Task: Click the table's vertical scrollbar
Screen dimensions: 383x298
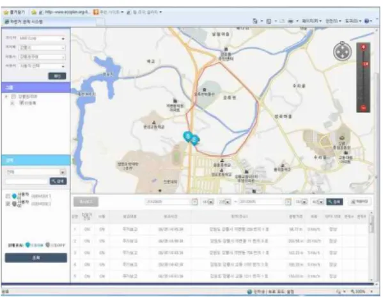Action: coord(371,246)
